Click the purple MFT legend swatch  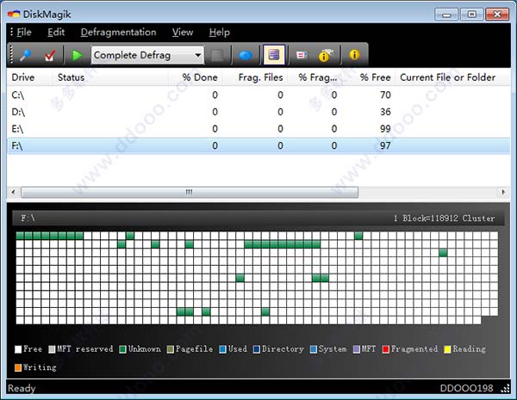[357, 349]
